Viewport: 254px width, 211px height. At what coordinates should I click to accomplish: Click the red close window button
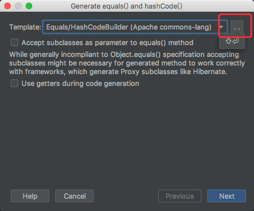(8, 6)
